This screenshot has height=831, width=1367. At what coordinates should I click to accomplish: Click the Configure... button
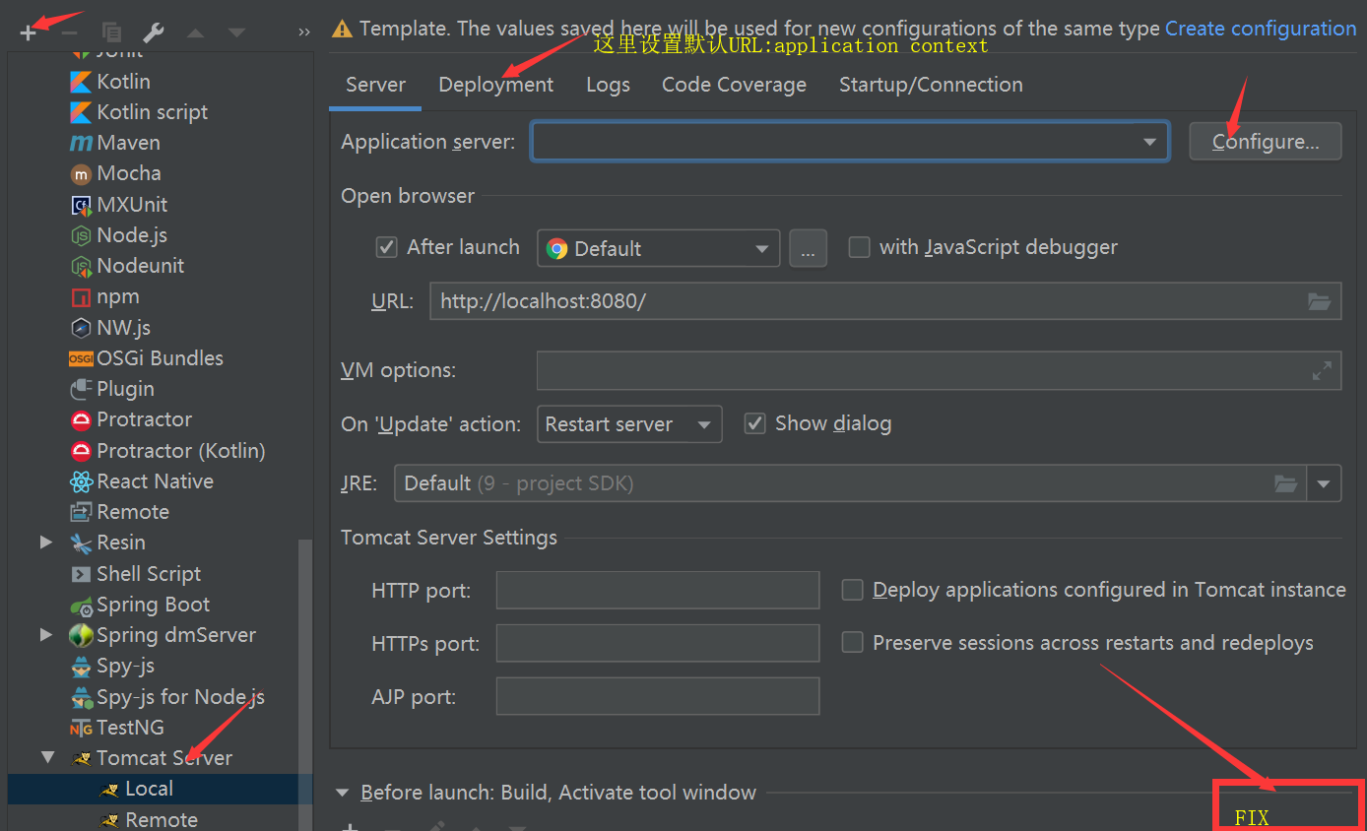point(1266,141)
